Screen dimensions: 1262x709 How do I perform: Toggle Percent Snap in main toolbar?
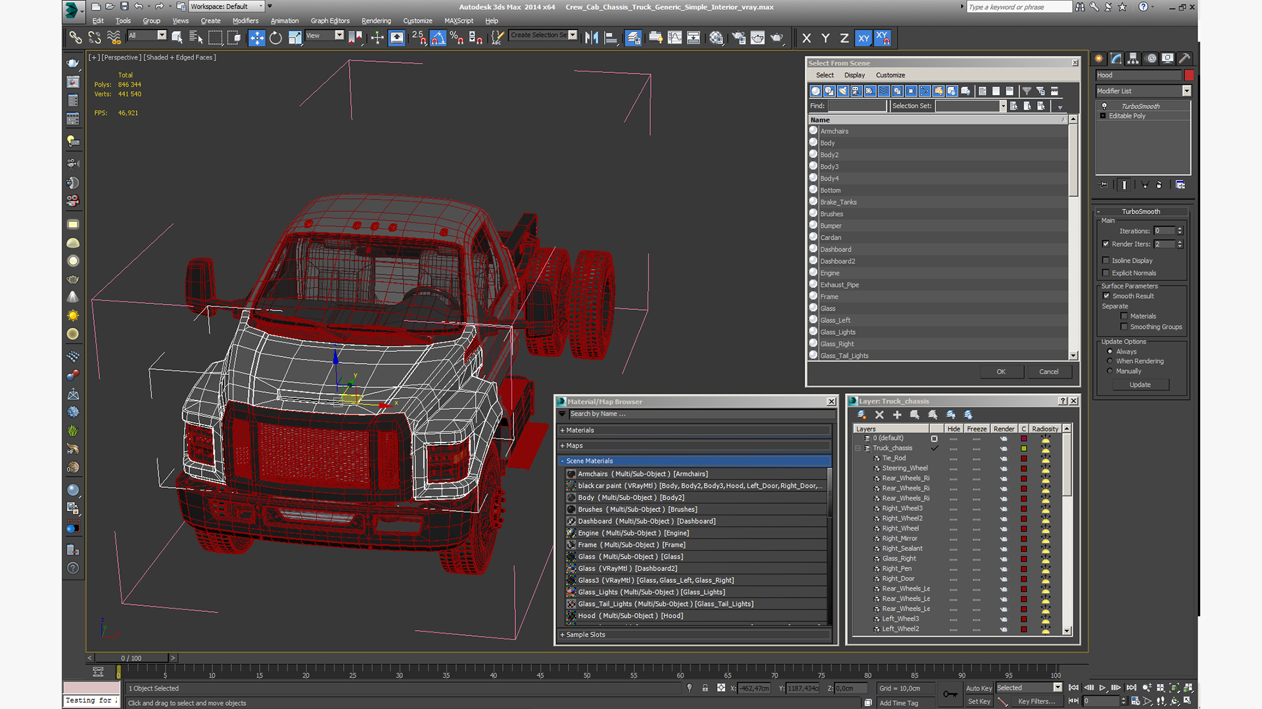456,38
